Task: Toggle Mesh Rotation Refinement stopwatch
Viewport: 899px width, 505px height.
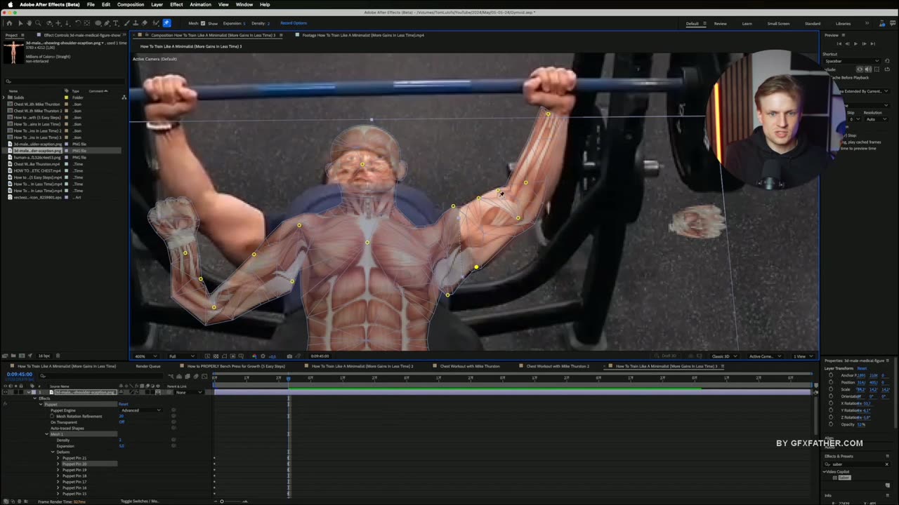Action: tap(52, 416)
